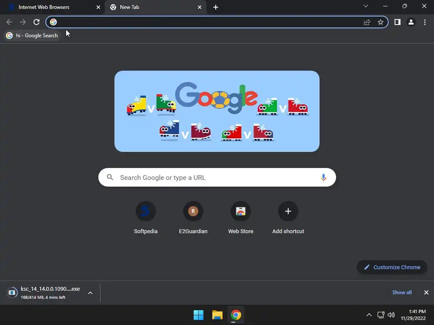
Task: Go back using the browser back arrow
Action: pos(9,22)
